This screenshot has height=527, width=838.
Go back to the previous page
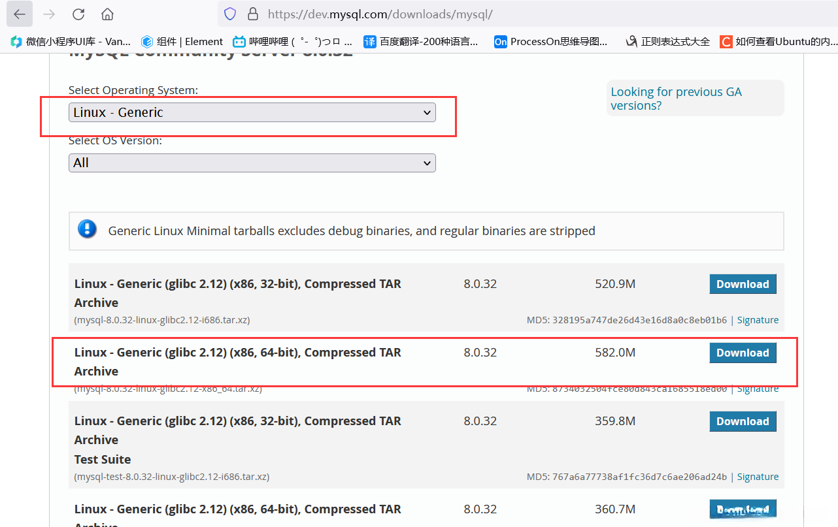click(x=20, y=14)
